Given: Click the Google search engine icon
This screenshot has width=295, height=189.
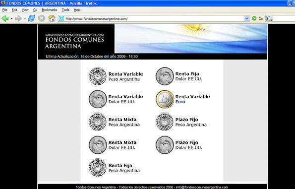Looking at the screenshot, I should pyautogui.click(x=269, y=18).
